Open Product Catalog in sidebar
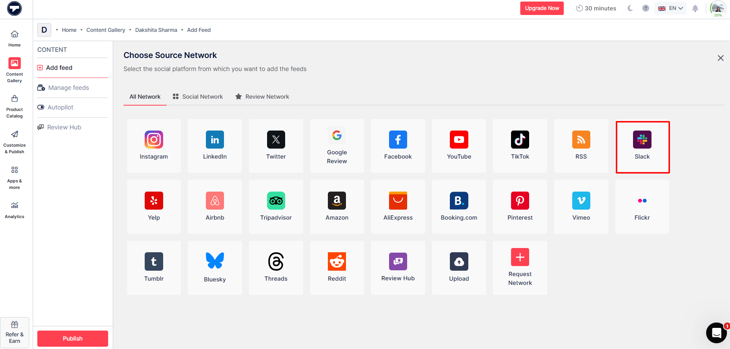730x349 pixels. point(15,106)
